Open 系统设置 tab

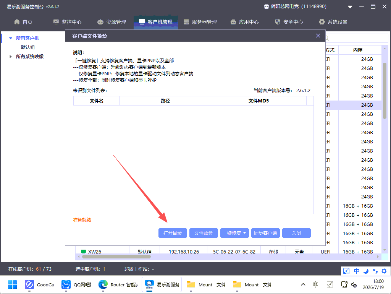(x=333, y=22)
